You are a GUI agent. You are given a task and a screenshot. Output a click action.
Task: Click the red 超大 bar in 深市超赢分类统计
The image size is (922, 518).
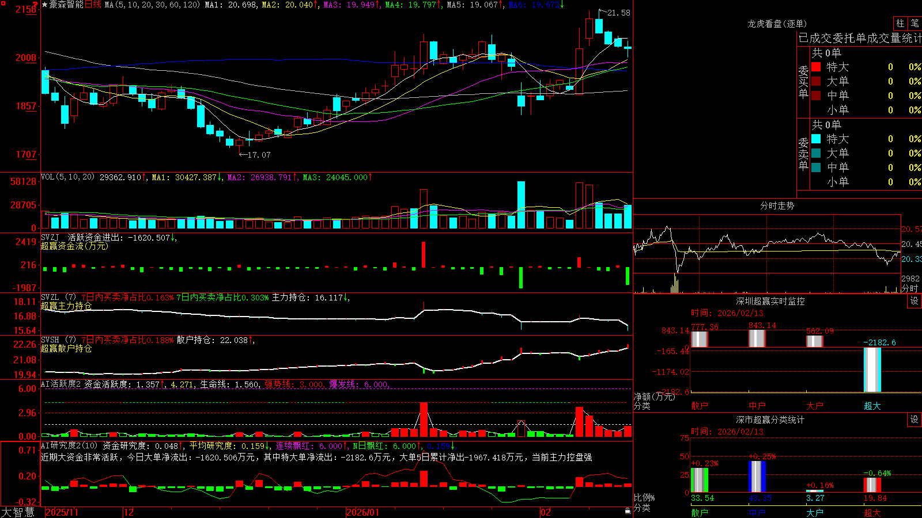[872, 485]
